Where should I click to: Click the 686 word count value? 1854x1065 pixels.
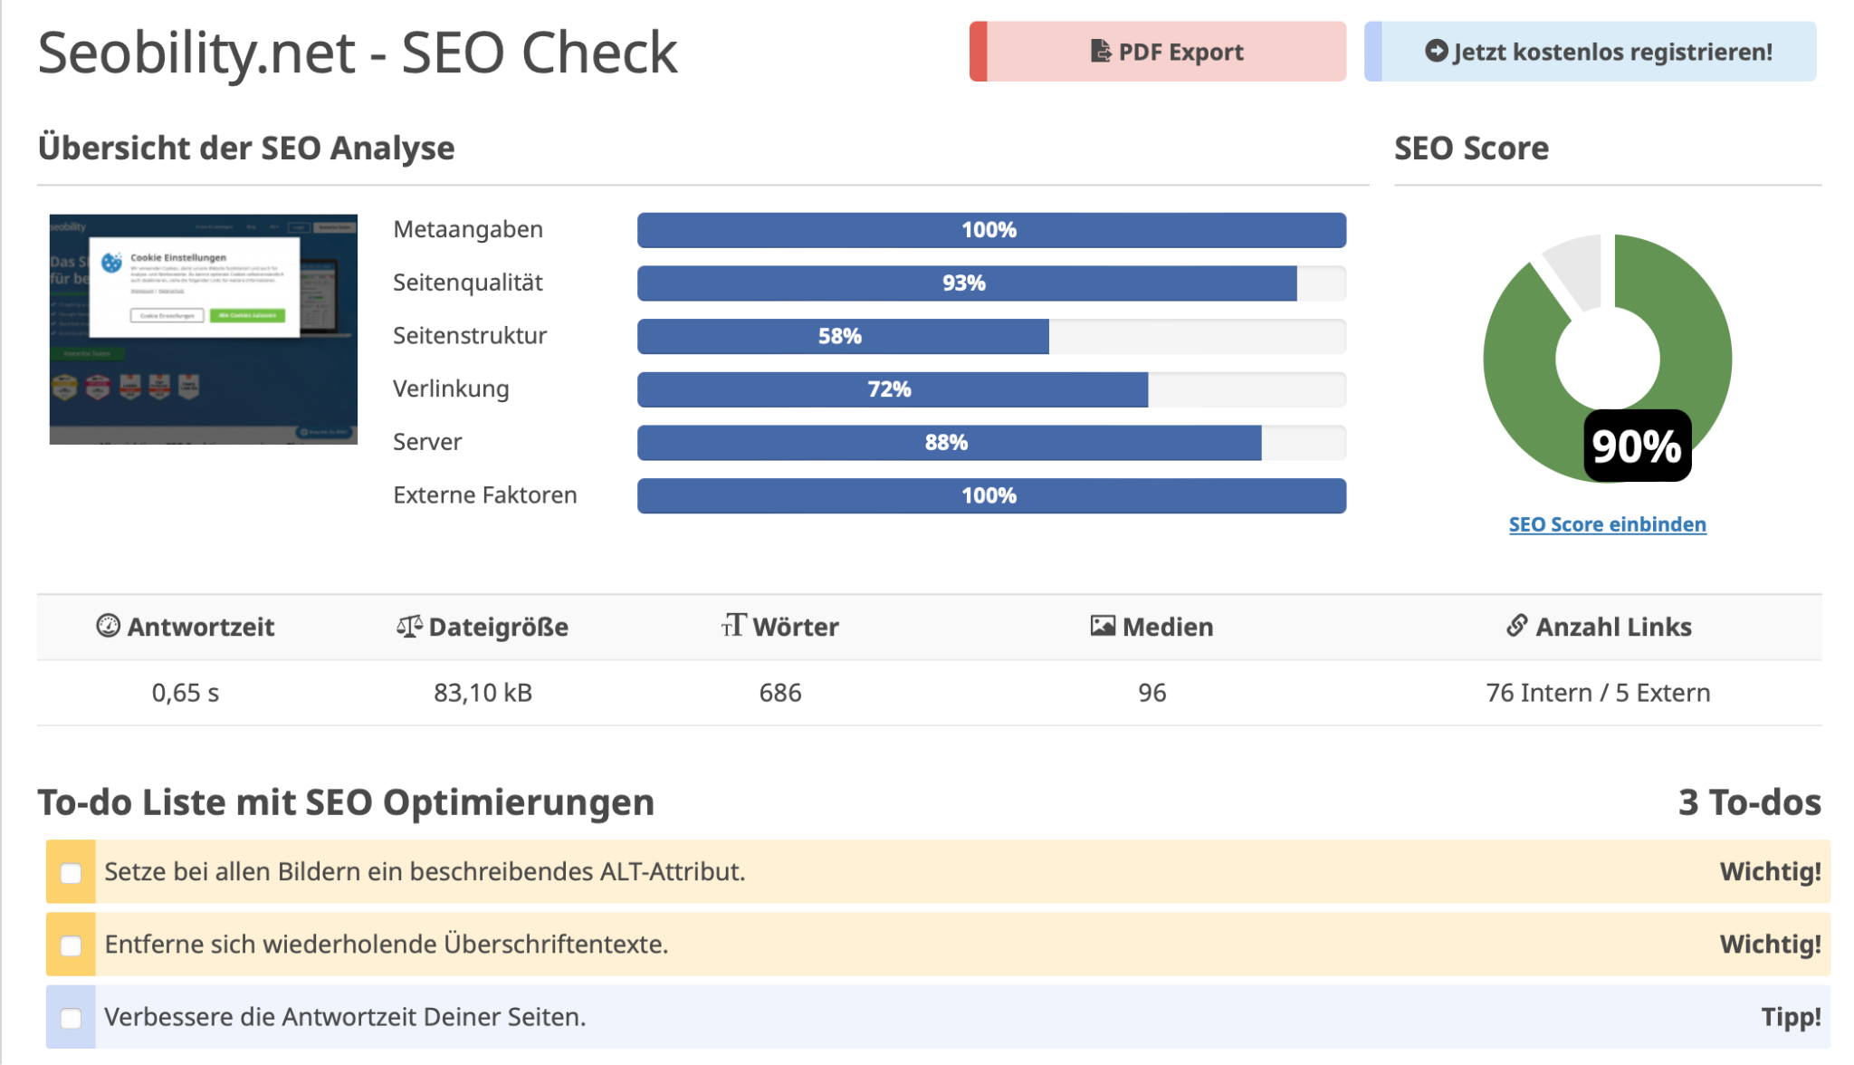[x=780, y=693]
